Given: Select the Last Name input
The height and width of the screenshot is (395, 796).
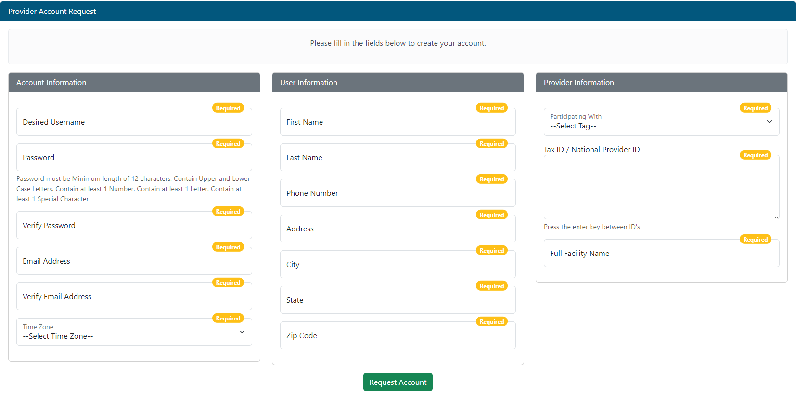Looking at the screenshot, I should coord(398,157).
